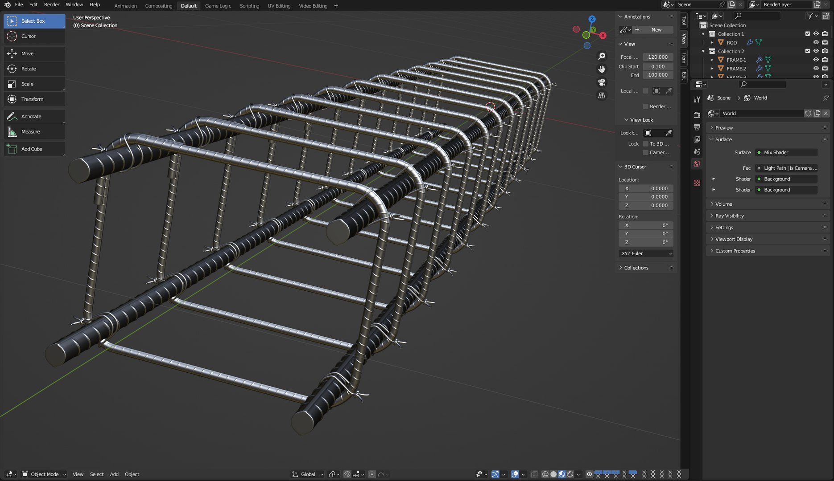Image resolution: width=834 pixels, height=481 pixels.
Task: Open the File menu
Action: point(19,4)
